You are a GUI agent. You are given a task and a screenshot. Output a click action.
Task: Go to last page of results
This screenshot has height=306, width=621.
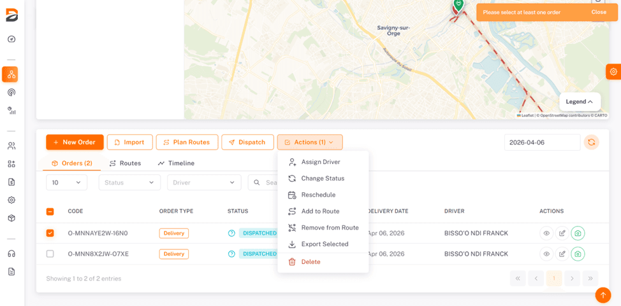click(x=590, y=278)
